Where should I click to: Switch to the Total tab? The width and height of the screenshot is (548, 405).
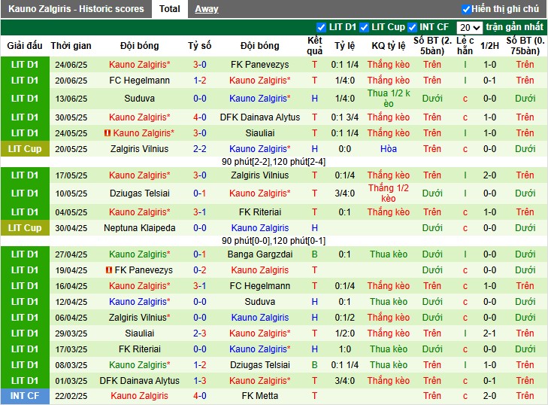169,9
